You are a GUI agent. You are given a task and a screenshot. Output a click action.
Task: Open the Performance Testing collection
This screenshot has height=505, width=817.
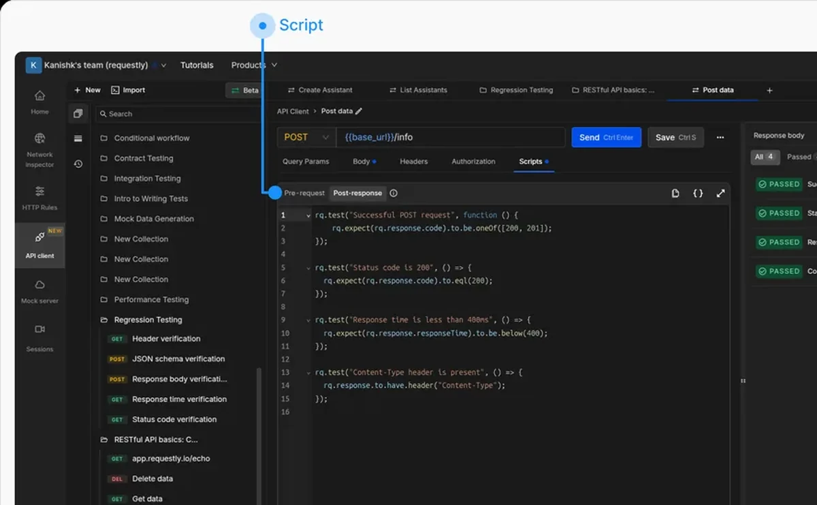(x=151, y=299)
